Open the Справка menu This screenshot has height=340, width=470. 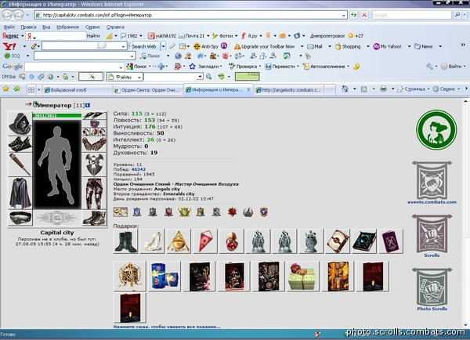[x=115, y=27]
